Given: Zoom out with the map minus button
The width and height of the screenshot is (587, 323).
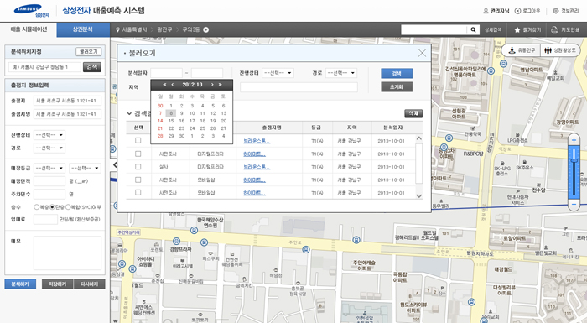Looking at the screenshot, I should [574, 204].
